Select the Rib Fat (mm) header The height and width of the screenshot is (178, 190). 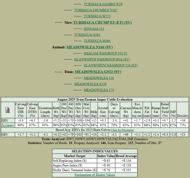pyautogui.click(x=147, y=110)
